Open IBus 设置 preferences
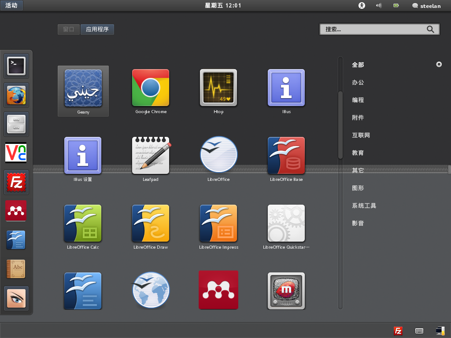 83,159
